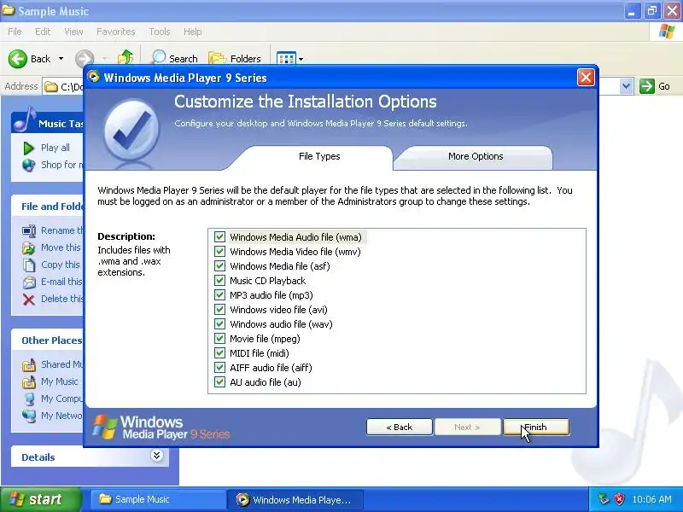Close the Windows Media Player 9 Series dialog
This screenshot has height=512, width=683.
point(586,78)
